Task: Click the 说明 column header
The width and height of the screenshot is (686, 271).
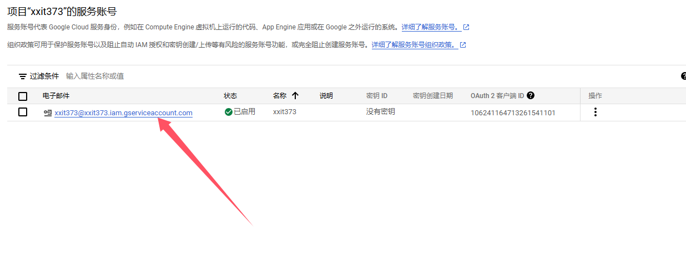Action: point(326,96)
